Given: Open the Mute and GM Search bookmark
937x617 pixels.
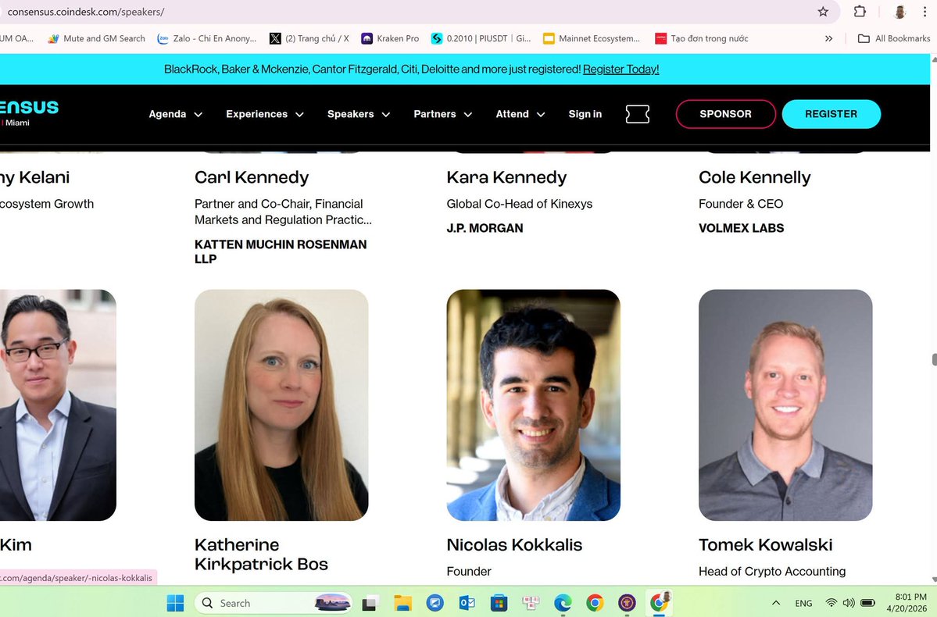Looking at the screenshot, I should [x=97, y=38].
